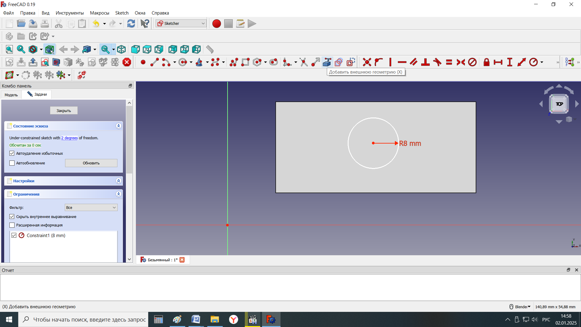Apply horizontal distance constraint
The height and width of the screenshot is (327, 581).
(498, 62)
